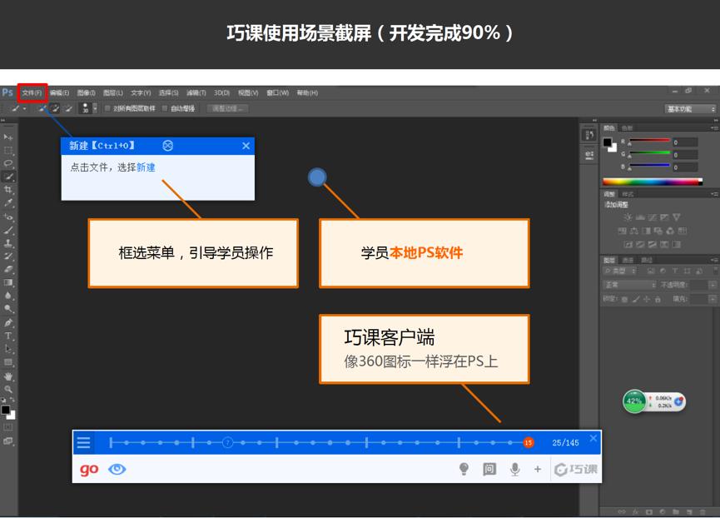Open the hamburger menu on Qiaoke bar
720x518 pixels.
click(84, 443)
